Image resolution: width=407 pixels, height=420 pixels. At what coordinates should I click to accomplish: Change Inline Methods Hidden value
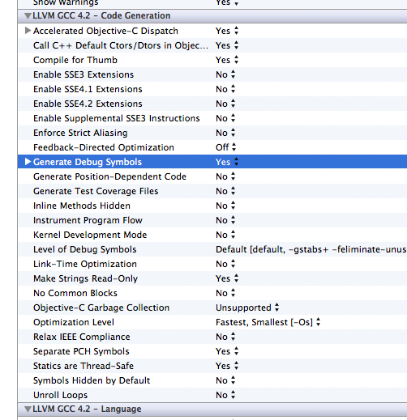point(225,206)
